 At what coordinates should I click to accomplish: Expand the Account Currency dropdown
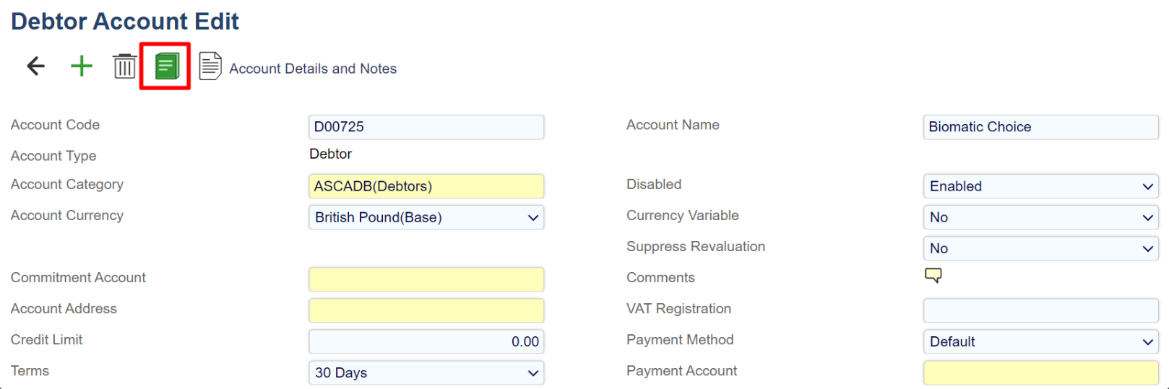point(426,217)
